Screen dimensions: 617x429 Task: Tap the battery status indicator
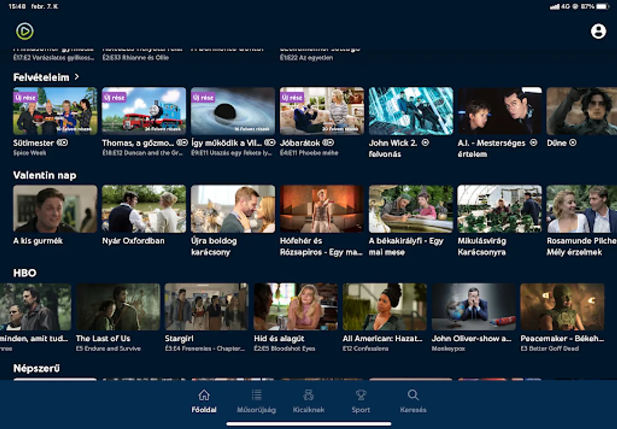[x=602, y=7]
